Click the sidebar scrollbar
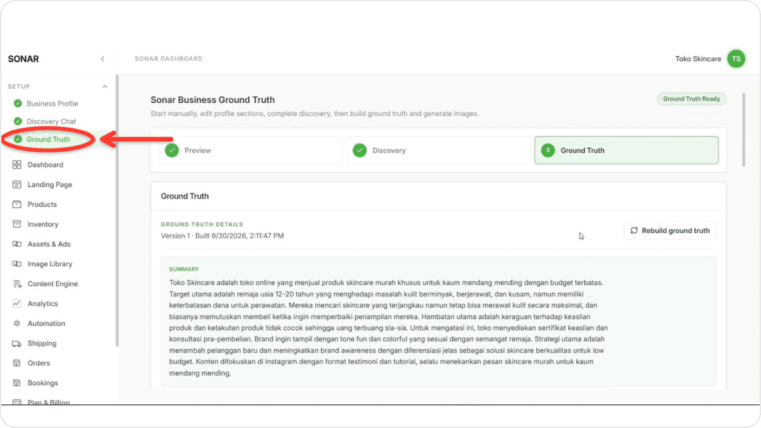 coord(116,211)
